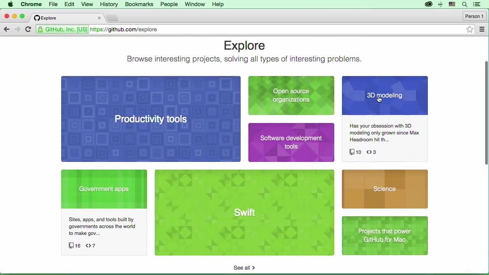Open Notification Center via the list icon
489x275 pixels.
476,4
